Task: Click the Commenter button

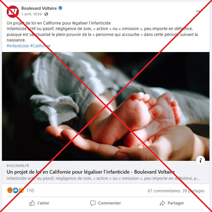Action: coord(106,203)
